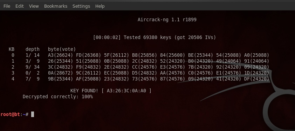Click 54(25088) in KB row 0
The width and height of the screenshot is (295, 131).
click(229, 55)
